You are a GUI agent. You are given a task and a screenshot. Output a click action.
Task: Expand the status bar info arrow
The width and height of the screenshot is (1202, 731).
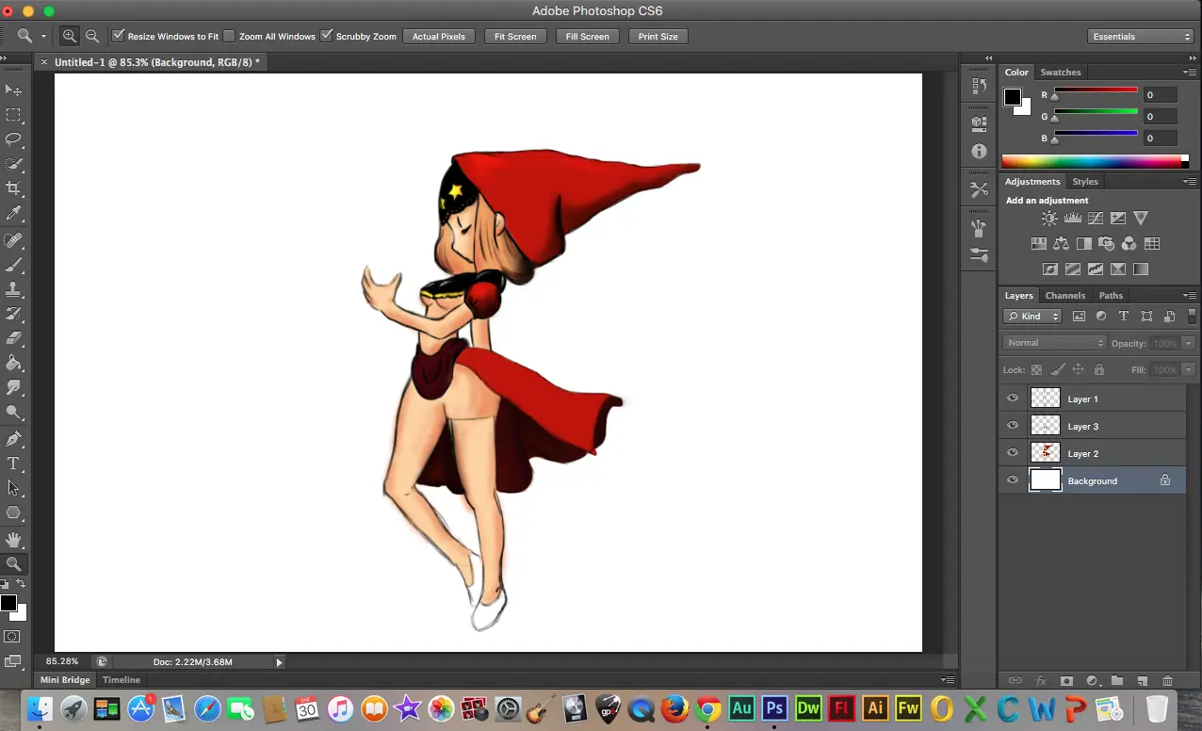point(279,662)
